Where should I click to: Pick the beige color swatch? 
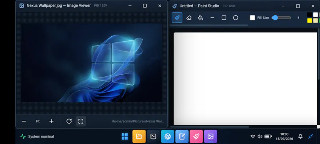tap(316, 21)
